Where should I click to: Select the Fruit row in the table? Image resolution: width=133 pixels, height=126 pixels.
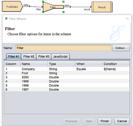pos(67,73)
